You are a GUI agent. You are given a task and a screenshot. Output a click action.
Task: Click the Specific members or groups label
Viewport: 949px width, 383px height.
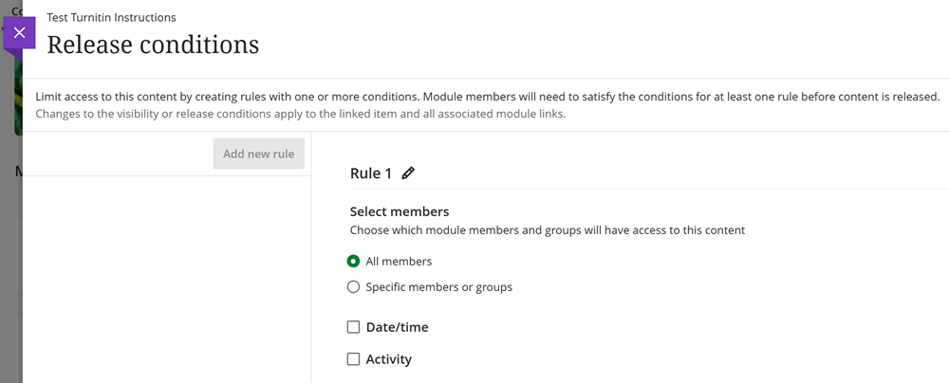coord(438,287)
